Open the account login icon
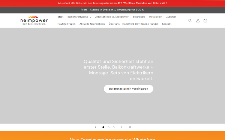 pos(198,21)
